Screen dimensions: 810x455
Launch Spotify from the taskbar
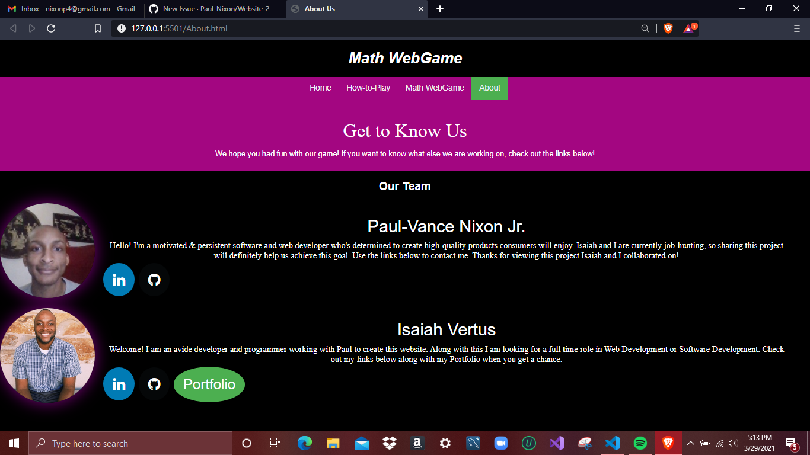[x=640, y=443]
